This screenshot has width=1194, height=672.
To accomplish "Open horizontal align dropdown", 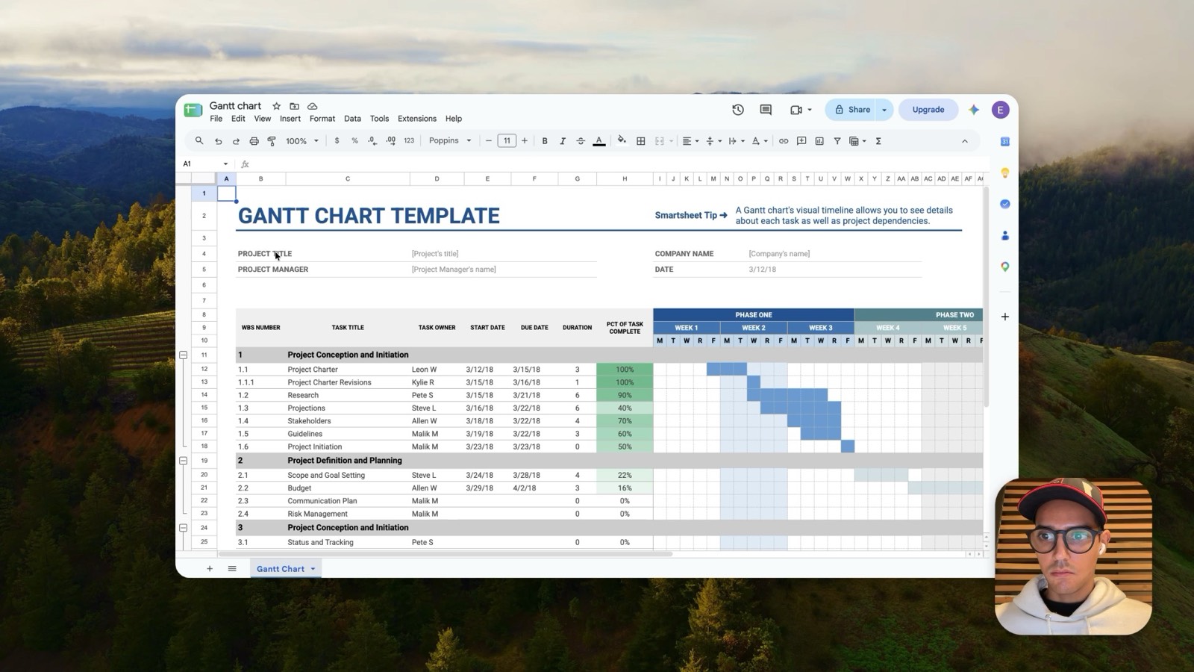I will (690, 140).
